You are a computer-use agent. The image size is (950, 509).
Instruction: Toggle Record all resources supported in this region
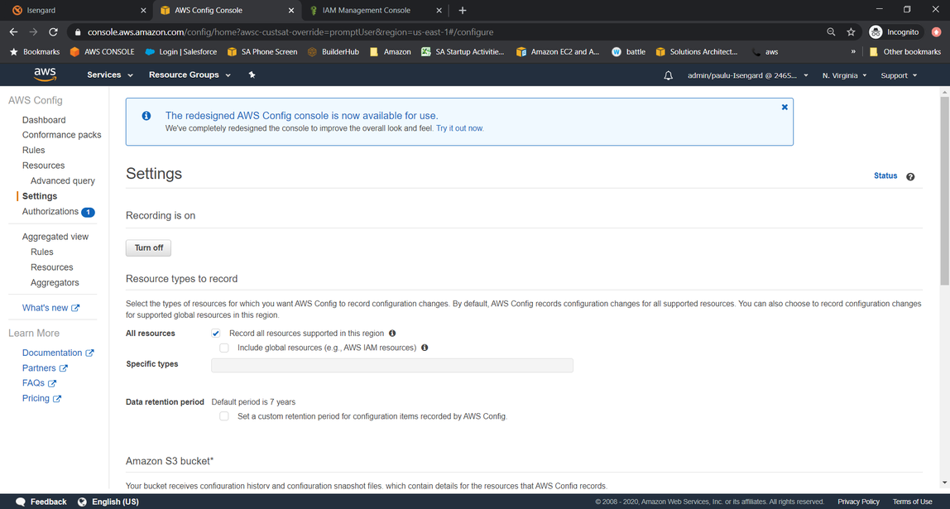click(216, 334)
